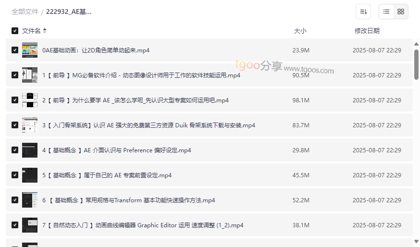This screenshot has width=420, height=247.
Task: Uncheck the MG必备软件介绍 video checkbox
Action: tap(15, 75)
